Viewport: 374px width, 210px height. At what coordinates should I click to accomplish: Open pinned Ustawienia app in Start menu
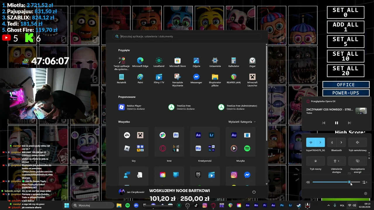tap(215, 62)
